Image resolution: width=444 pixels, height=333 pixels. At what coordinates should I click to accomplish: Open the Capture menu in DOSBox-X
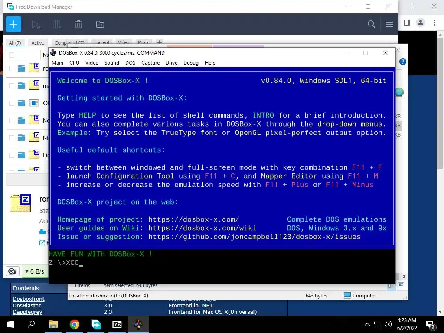coord(150,63)
